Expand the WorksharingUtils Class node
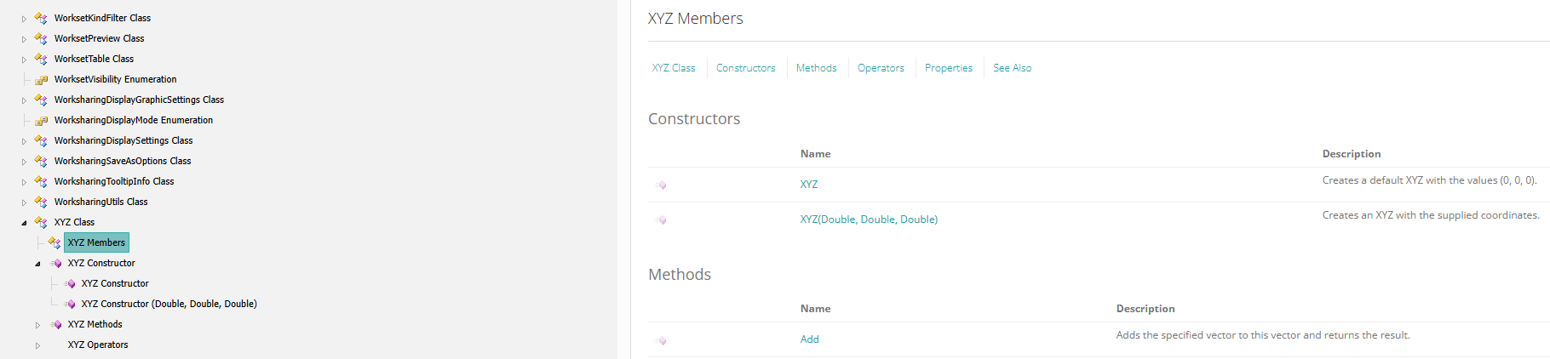Viewport: 1550px width, 359px height. [x=24, y=202]
